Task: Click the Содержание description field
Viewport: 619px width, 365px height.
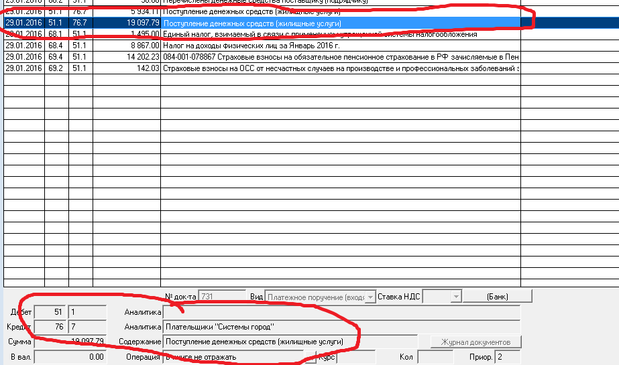Action: (x=288, y=342)
